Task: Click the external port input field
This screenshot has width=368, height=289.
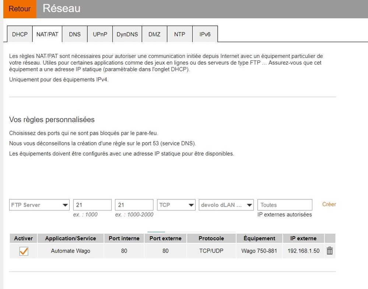Action: click(134, 205)
